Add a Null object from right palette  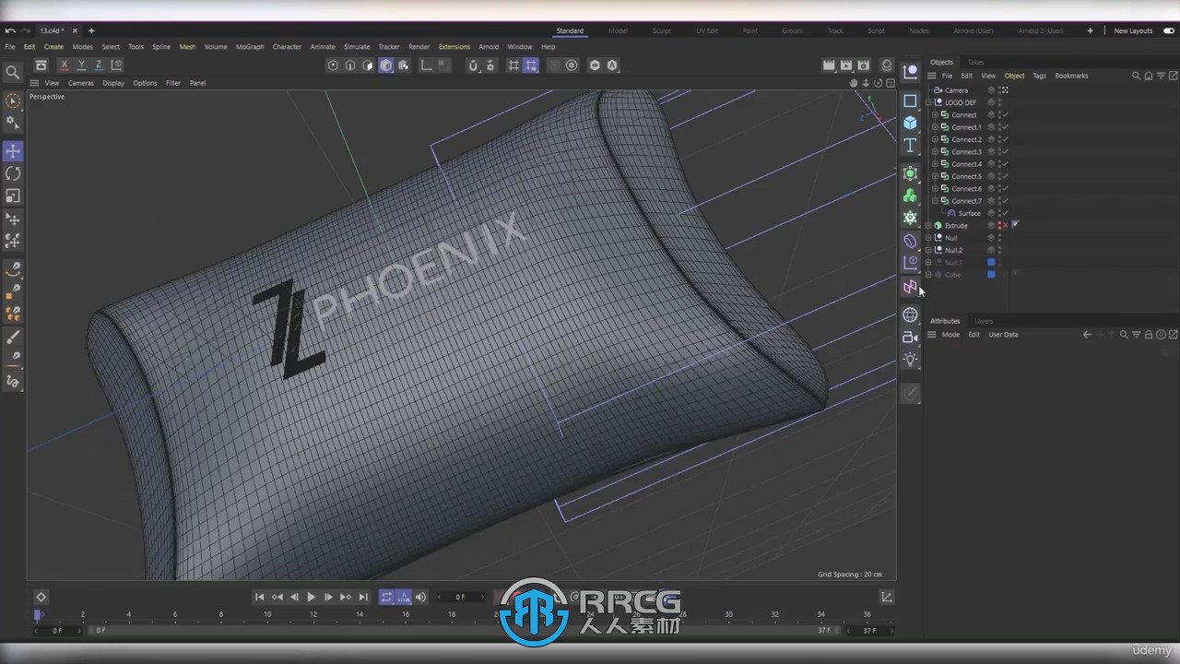click(910, 72)
